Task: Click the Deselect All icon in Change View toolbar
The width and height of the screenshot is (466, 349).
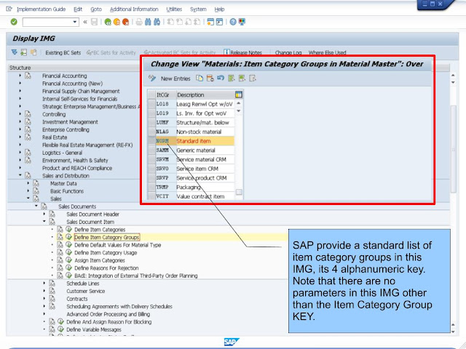Action: [253, 79]
